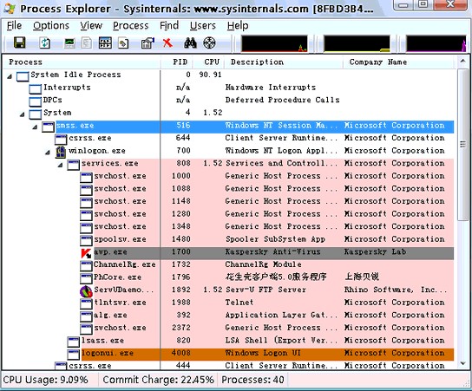Click the Refresh Now toolbar icon
Viewport: 472px width, 391px height.
45,42
